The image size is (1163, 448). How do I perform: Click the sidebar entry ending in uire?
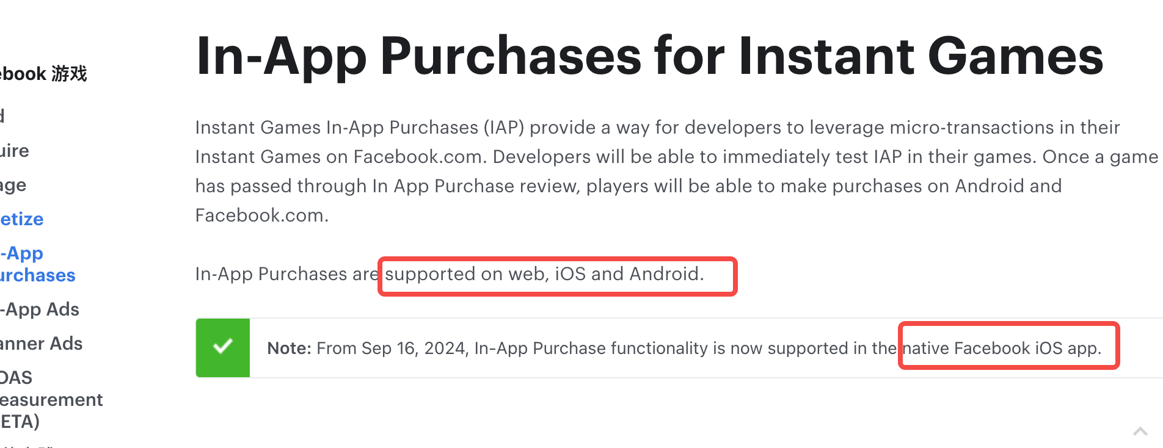pyautogui.click(x=14, y=151)
